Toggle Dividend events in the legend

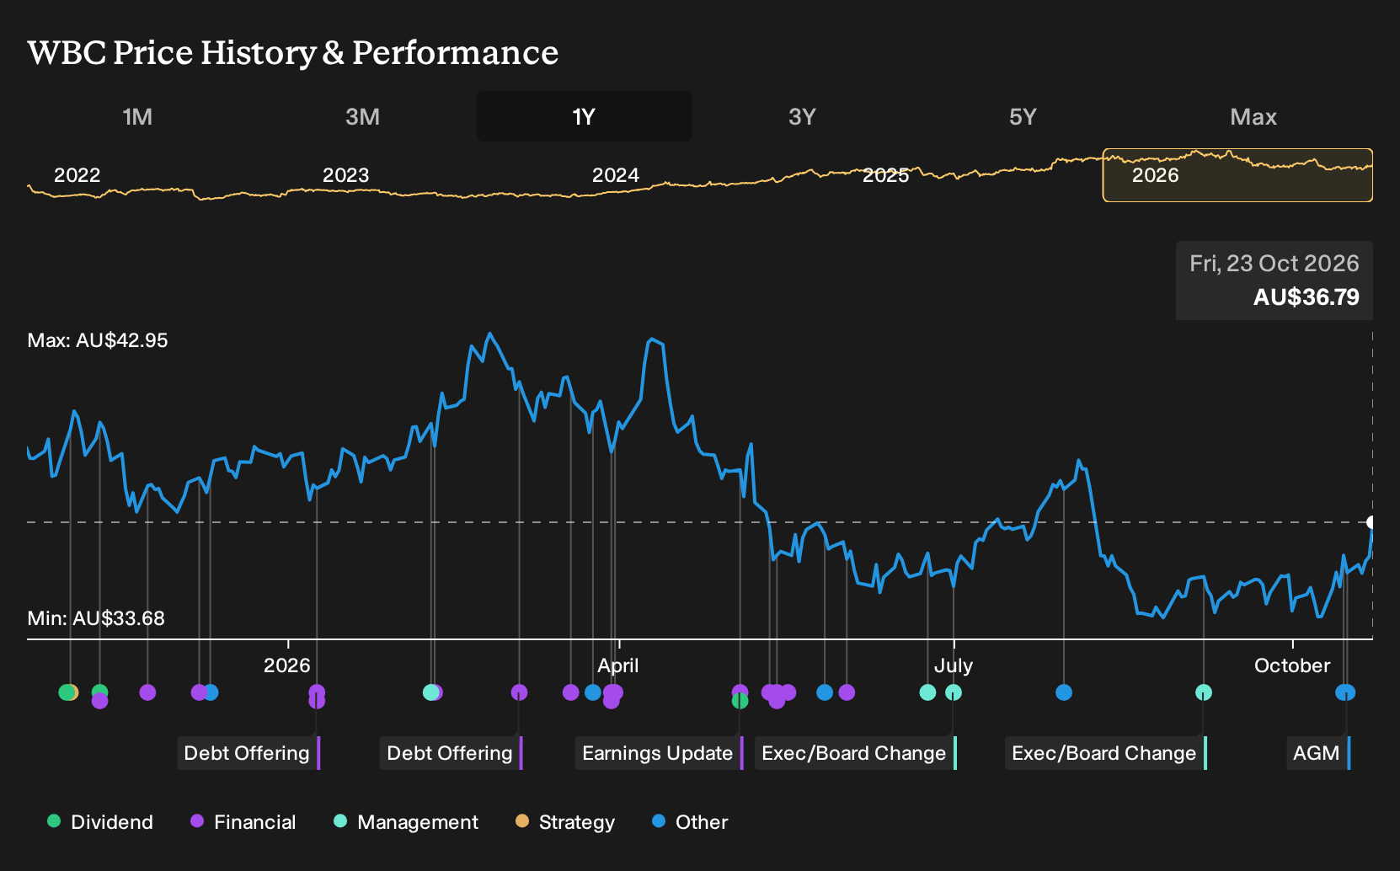[100, 822]
